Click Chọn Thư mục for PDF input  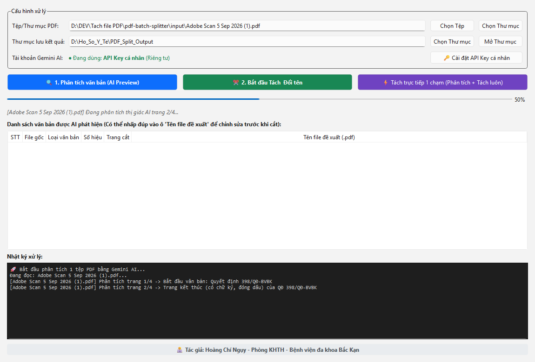501,26
